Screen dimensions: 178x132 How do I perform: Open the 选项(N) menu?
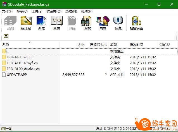click(71, 11)
